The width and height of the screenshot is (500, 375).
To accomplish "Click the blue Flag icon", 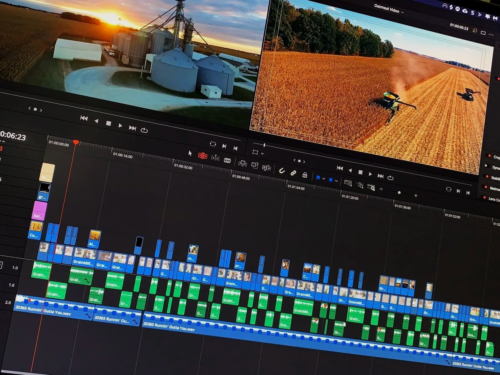I will point(318,178).
